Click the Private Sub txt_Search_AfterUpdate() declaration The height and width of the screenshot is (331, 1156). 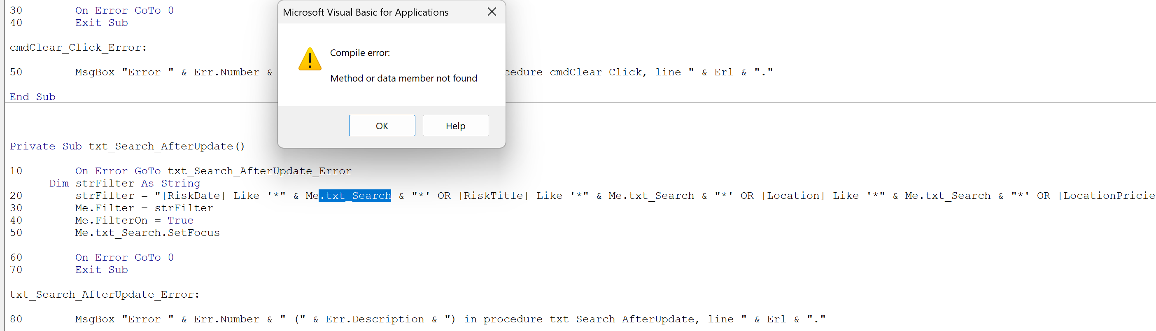(x=127, y=146)
